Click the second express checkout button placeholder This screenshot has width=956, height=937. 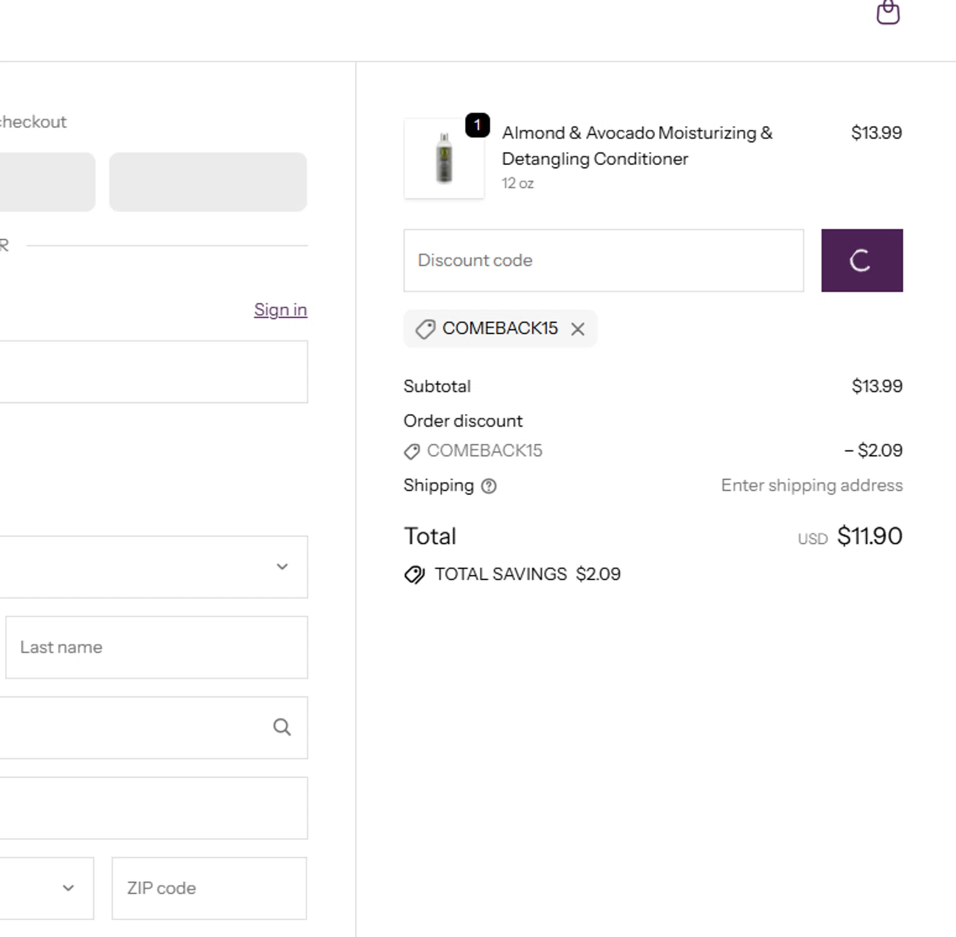[208, 182]
